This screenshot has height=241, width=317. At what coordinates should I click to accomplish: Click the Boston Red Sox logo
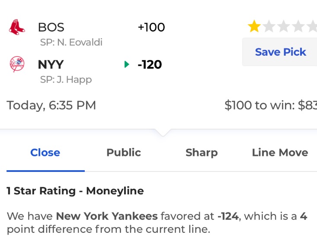point(17,27)
